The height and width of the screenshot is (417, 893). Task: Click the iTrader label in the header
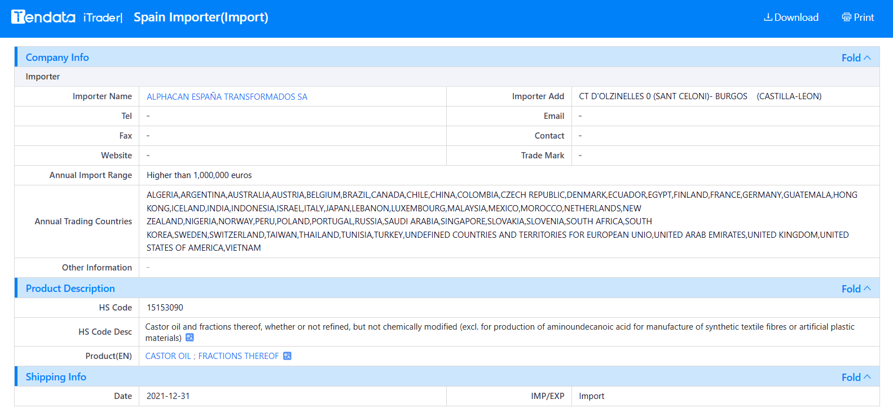103,17
